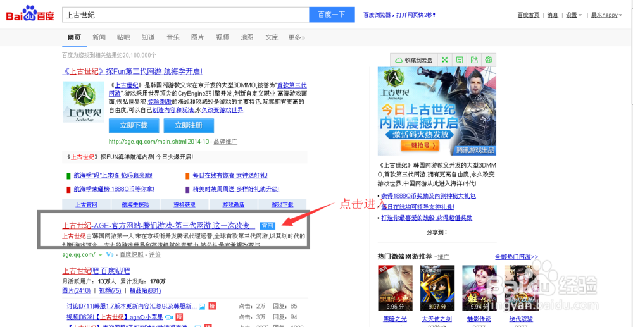This screenshot has width=633, height=327.
Task: Open the 设置 dropdown menu
Action: coord(573,15)
